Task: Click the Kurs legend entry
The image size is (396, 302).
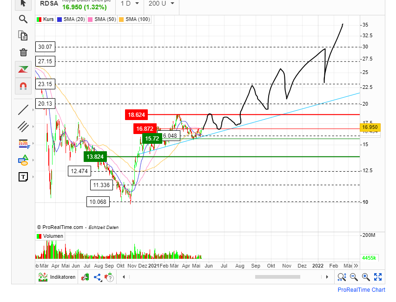Action: point(45,20)
